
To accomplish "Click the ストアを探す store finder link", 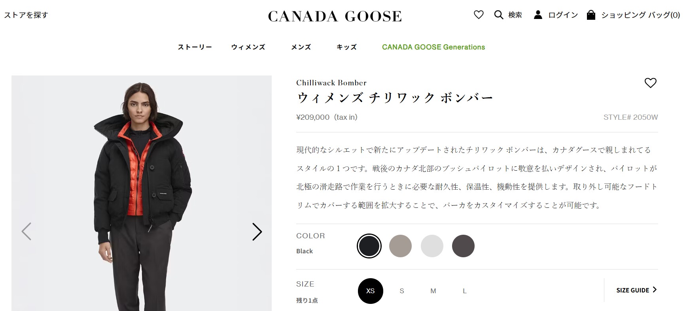I will coord(26,15).
